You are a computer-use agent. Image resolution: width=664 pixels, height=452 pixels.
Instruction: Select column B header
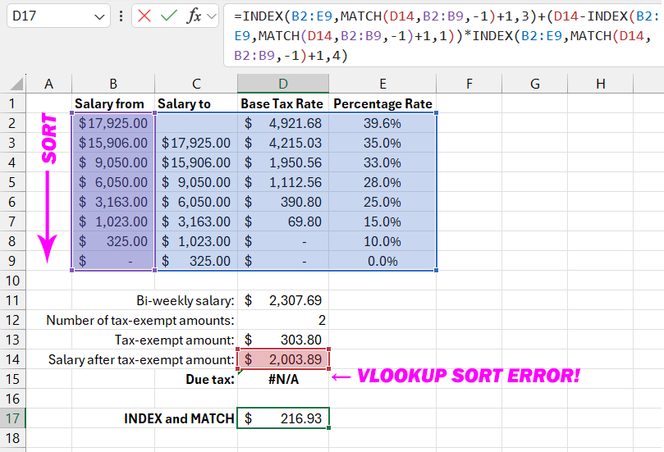113,84
